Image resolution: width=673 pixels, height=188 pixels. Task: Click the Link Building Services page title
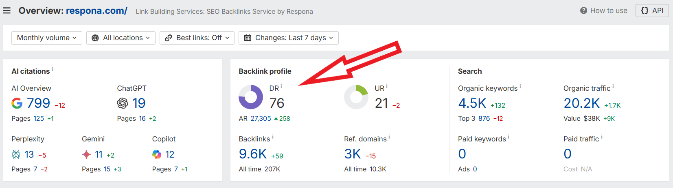224,11
